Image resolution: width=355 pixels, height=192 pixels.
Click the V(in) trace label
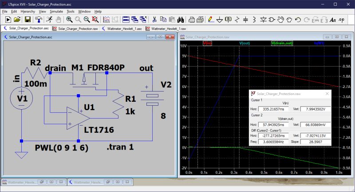coord(207,43)
